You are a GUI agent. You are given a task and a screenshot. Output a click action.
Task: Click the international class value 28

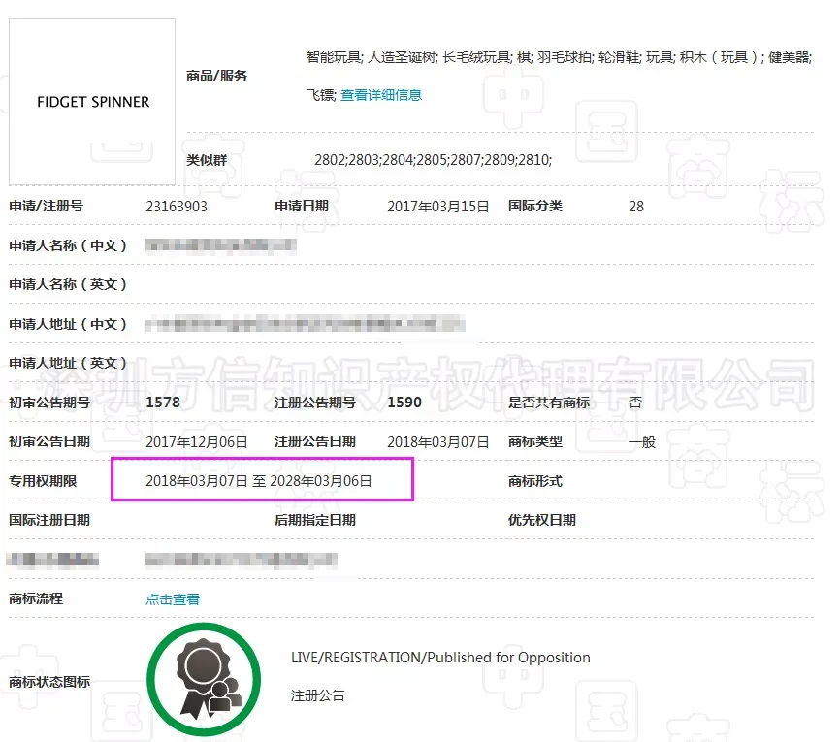click(x=636, y=207)
